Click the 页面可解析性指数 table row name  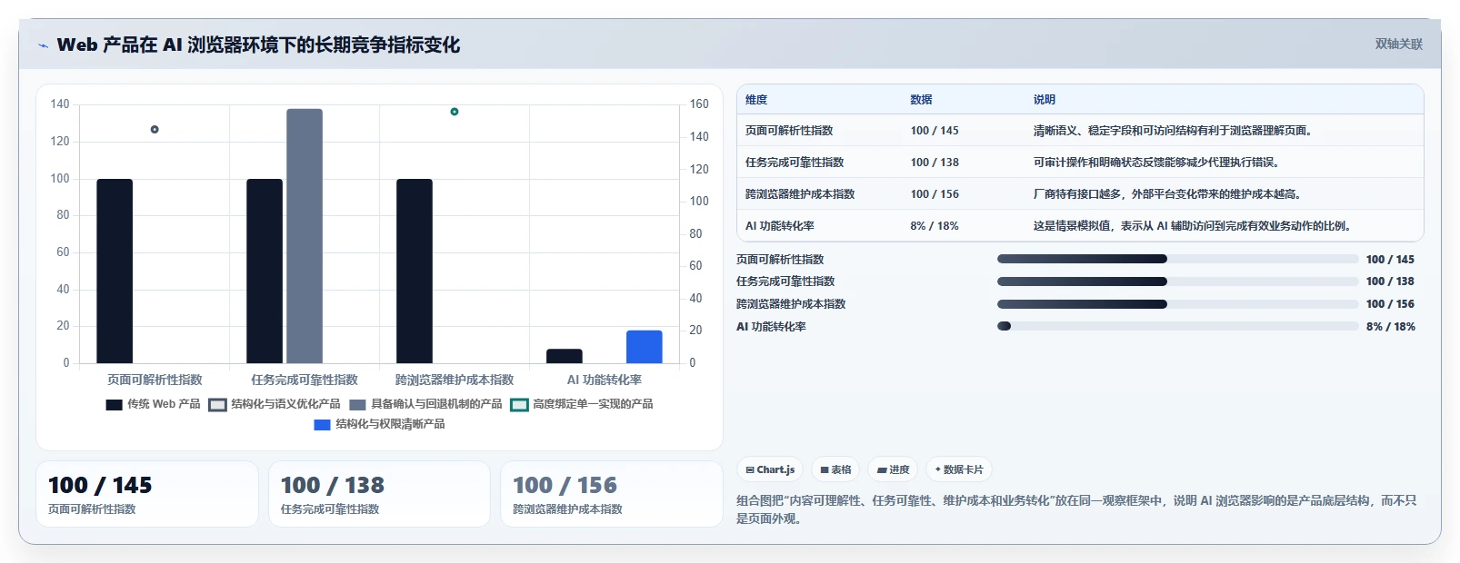tap(789, 131)
